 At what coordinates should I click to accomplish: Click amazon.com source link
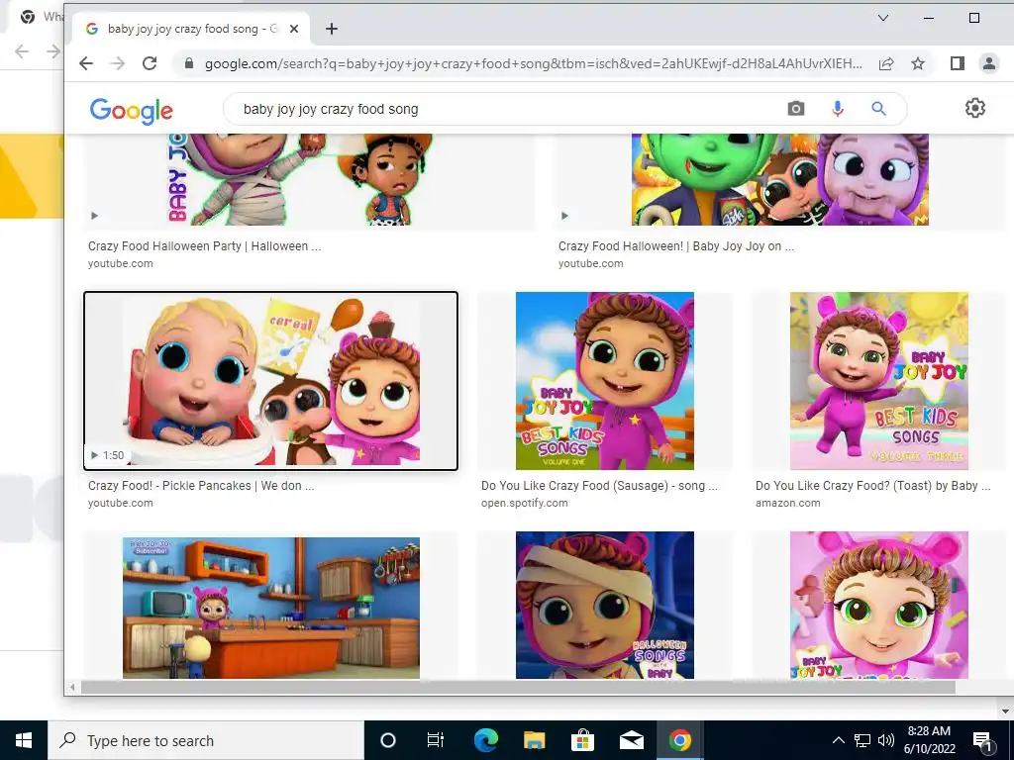787,504
